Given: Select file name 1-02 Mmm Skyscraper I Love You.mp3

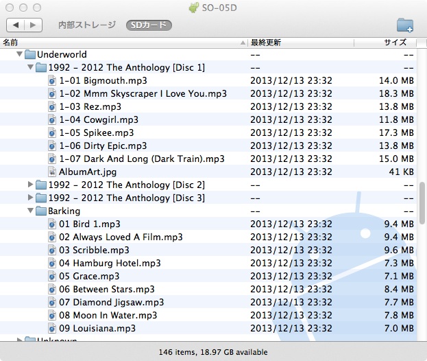Looking at the screenshot, I should click(143, 94).
